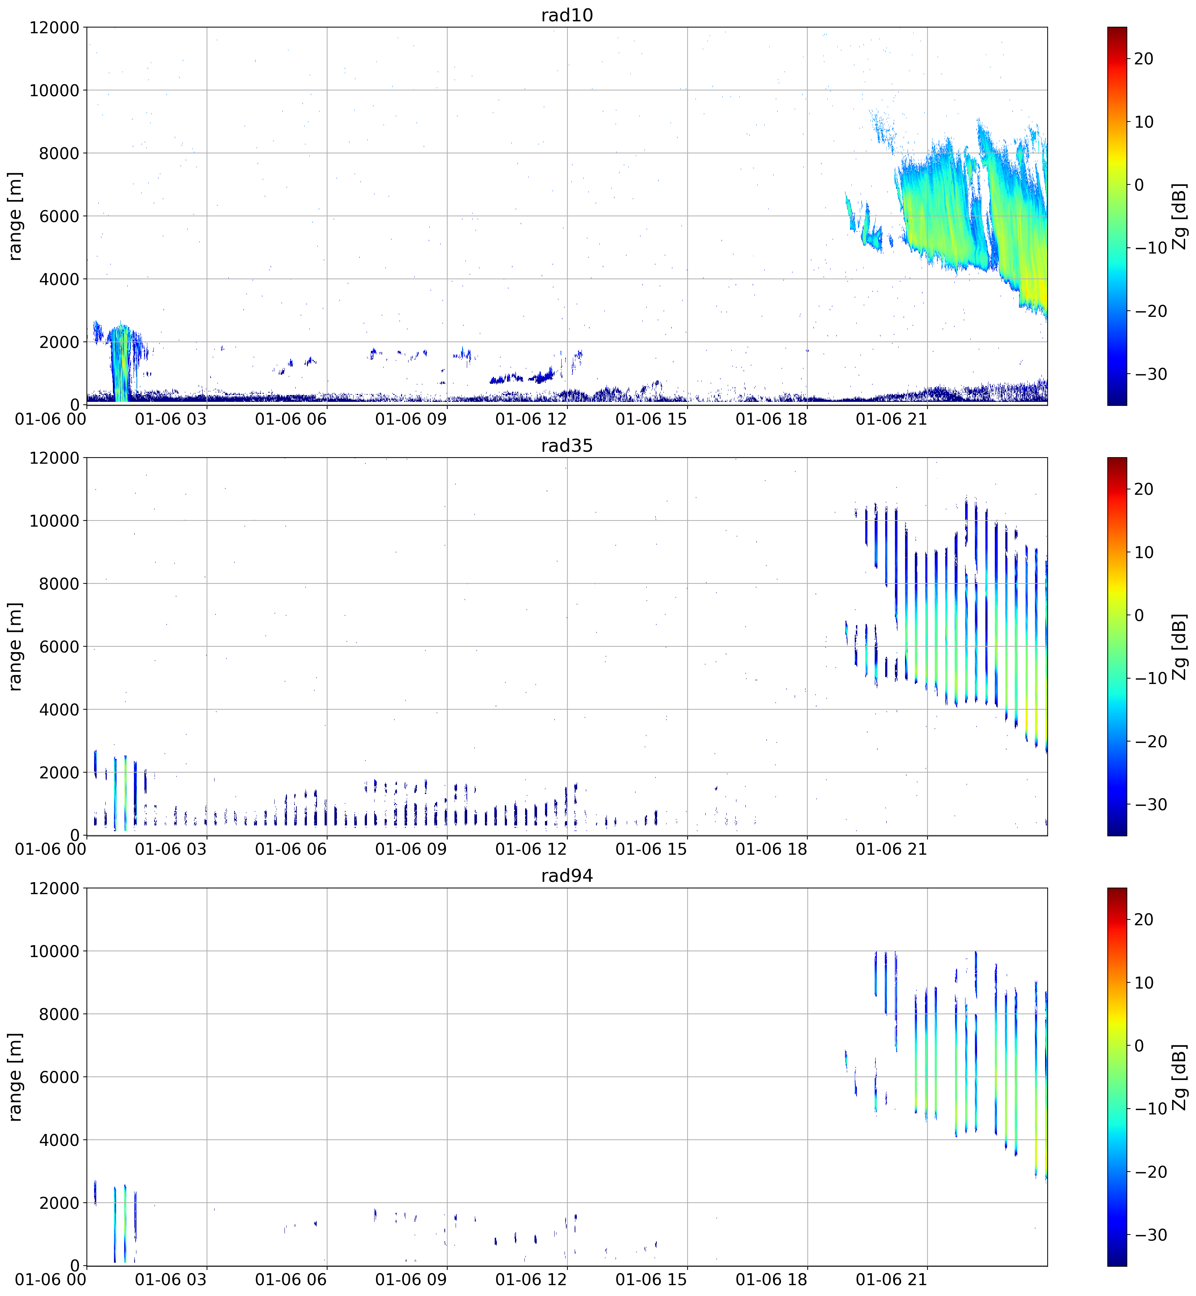Click the rad35 y-axis label range [m]

pyautogui.click(x=16, y=646)
